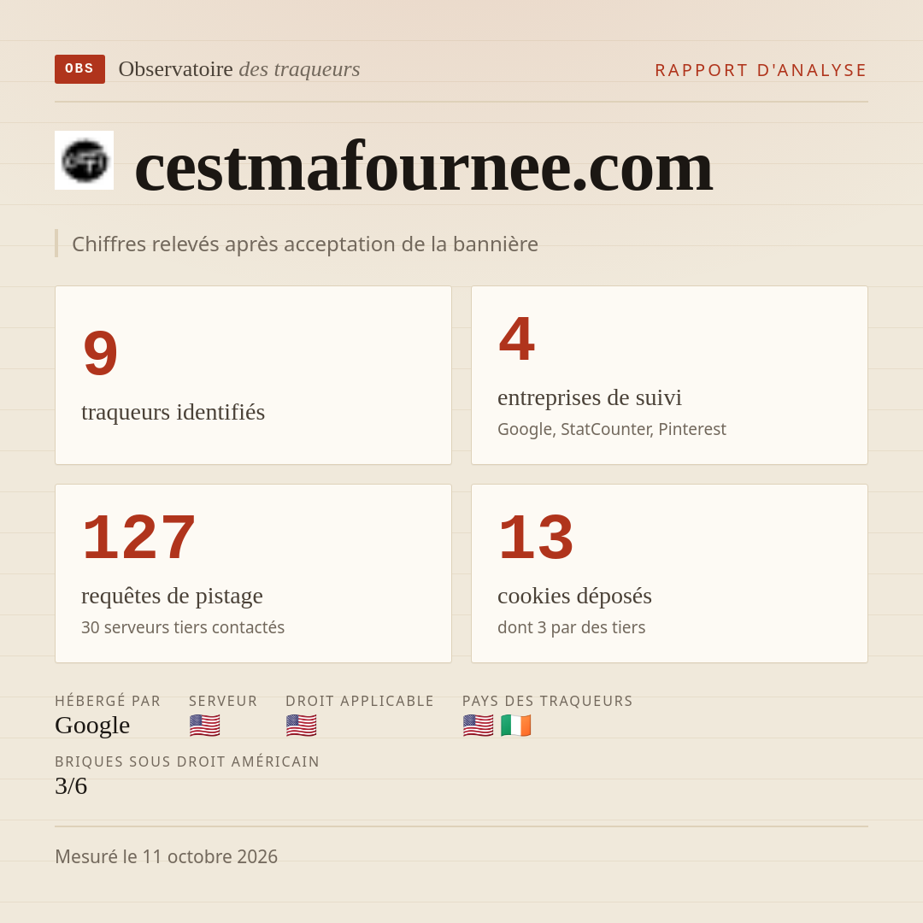The height and width of the screenshot is (923, 923).
Task: Select the Observatoire des traqueurs title
Action: coord(239,69)
